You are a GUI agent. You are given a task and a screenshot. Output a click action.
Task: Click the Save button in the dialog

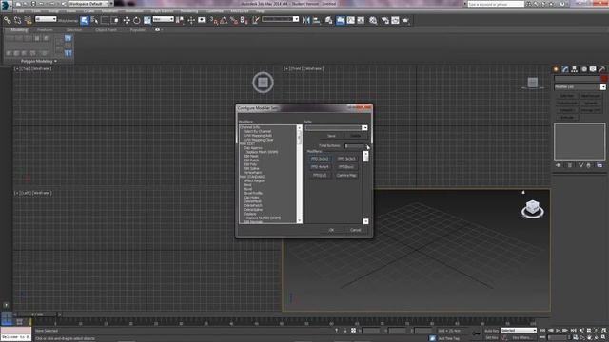click(x=331, y=136)
